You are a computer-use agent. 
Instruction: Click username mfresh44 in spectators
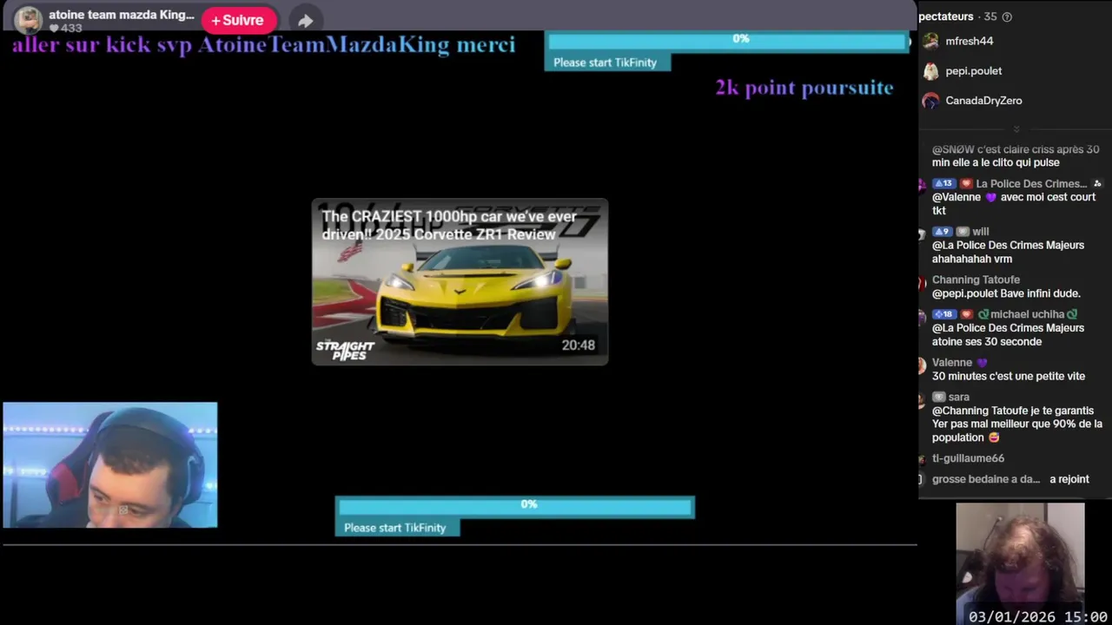970,41
